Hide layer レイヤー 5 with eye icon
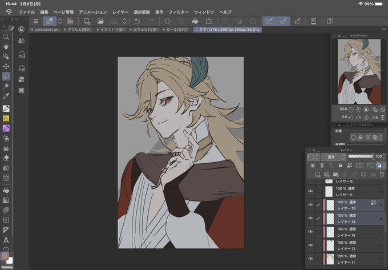 (310, 191)
